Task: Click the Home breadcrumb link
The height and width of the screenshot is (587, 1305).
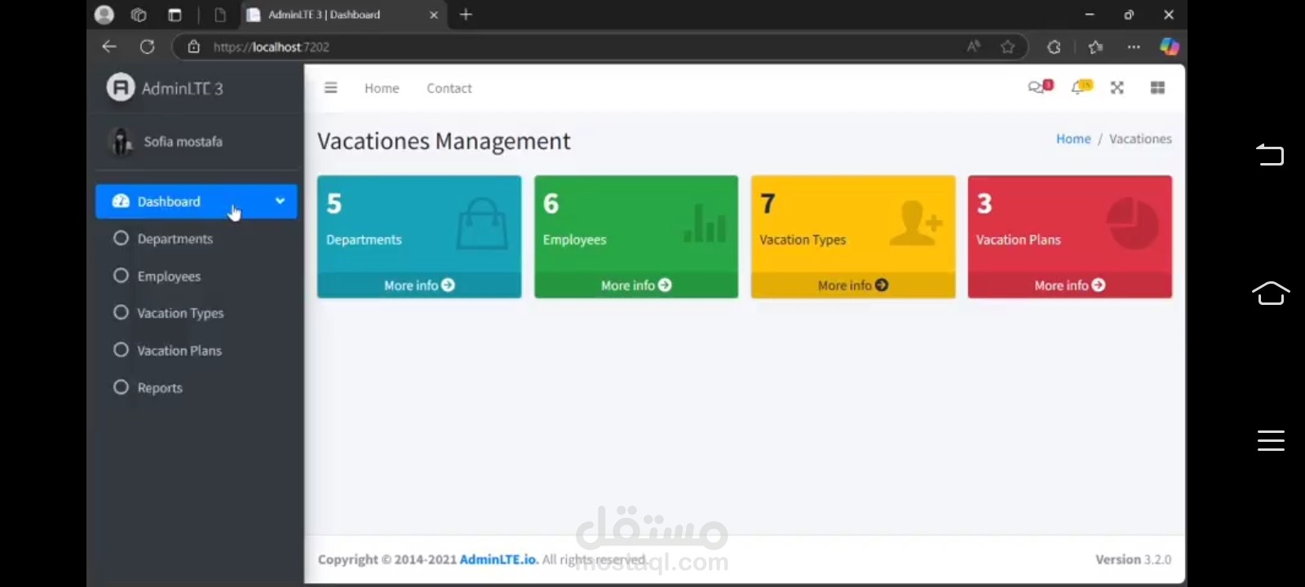Action: pos(1073,139)
